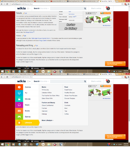This screenshot has height=147, width=130.
Task: Open the Comics hub icon
Action: 19,87
